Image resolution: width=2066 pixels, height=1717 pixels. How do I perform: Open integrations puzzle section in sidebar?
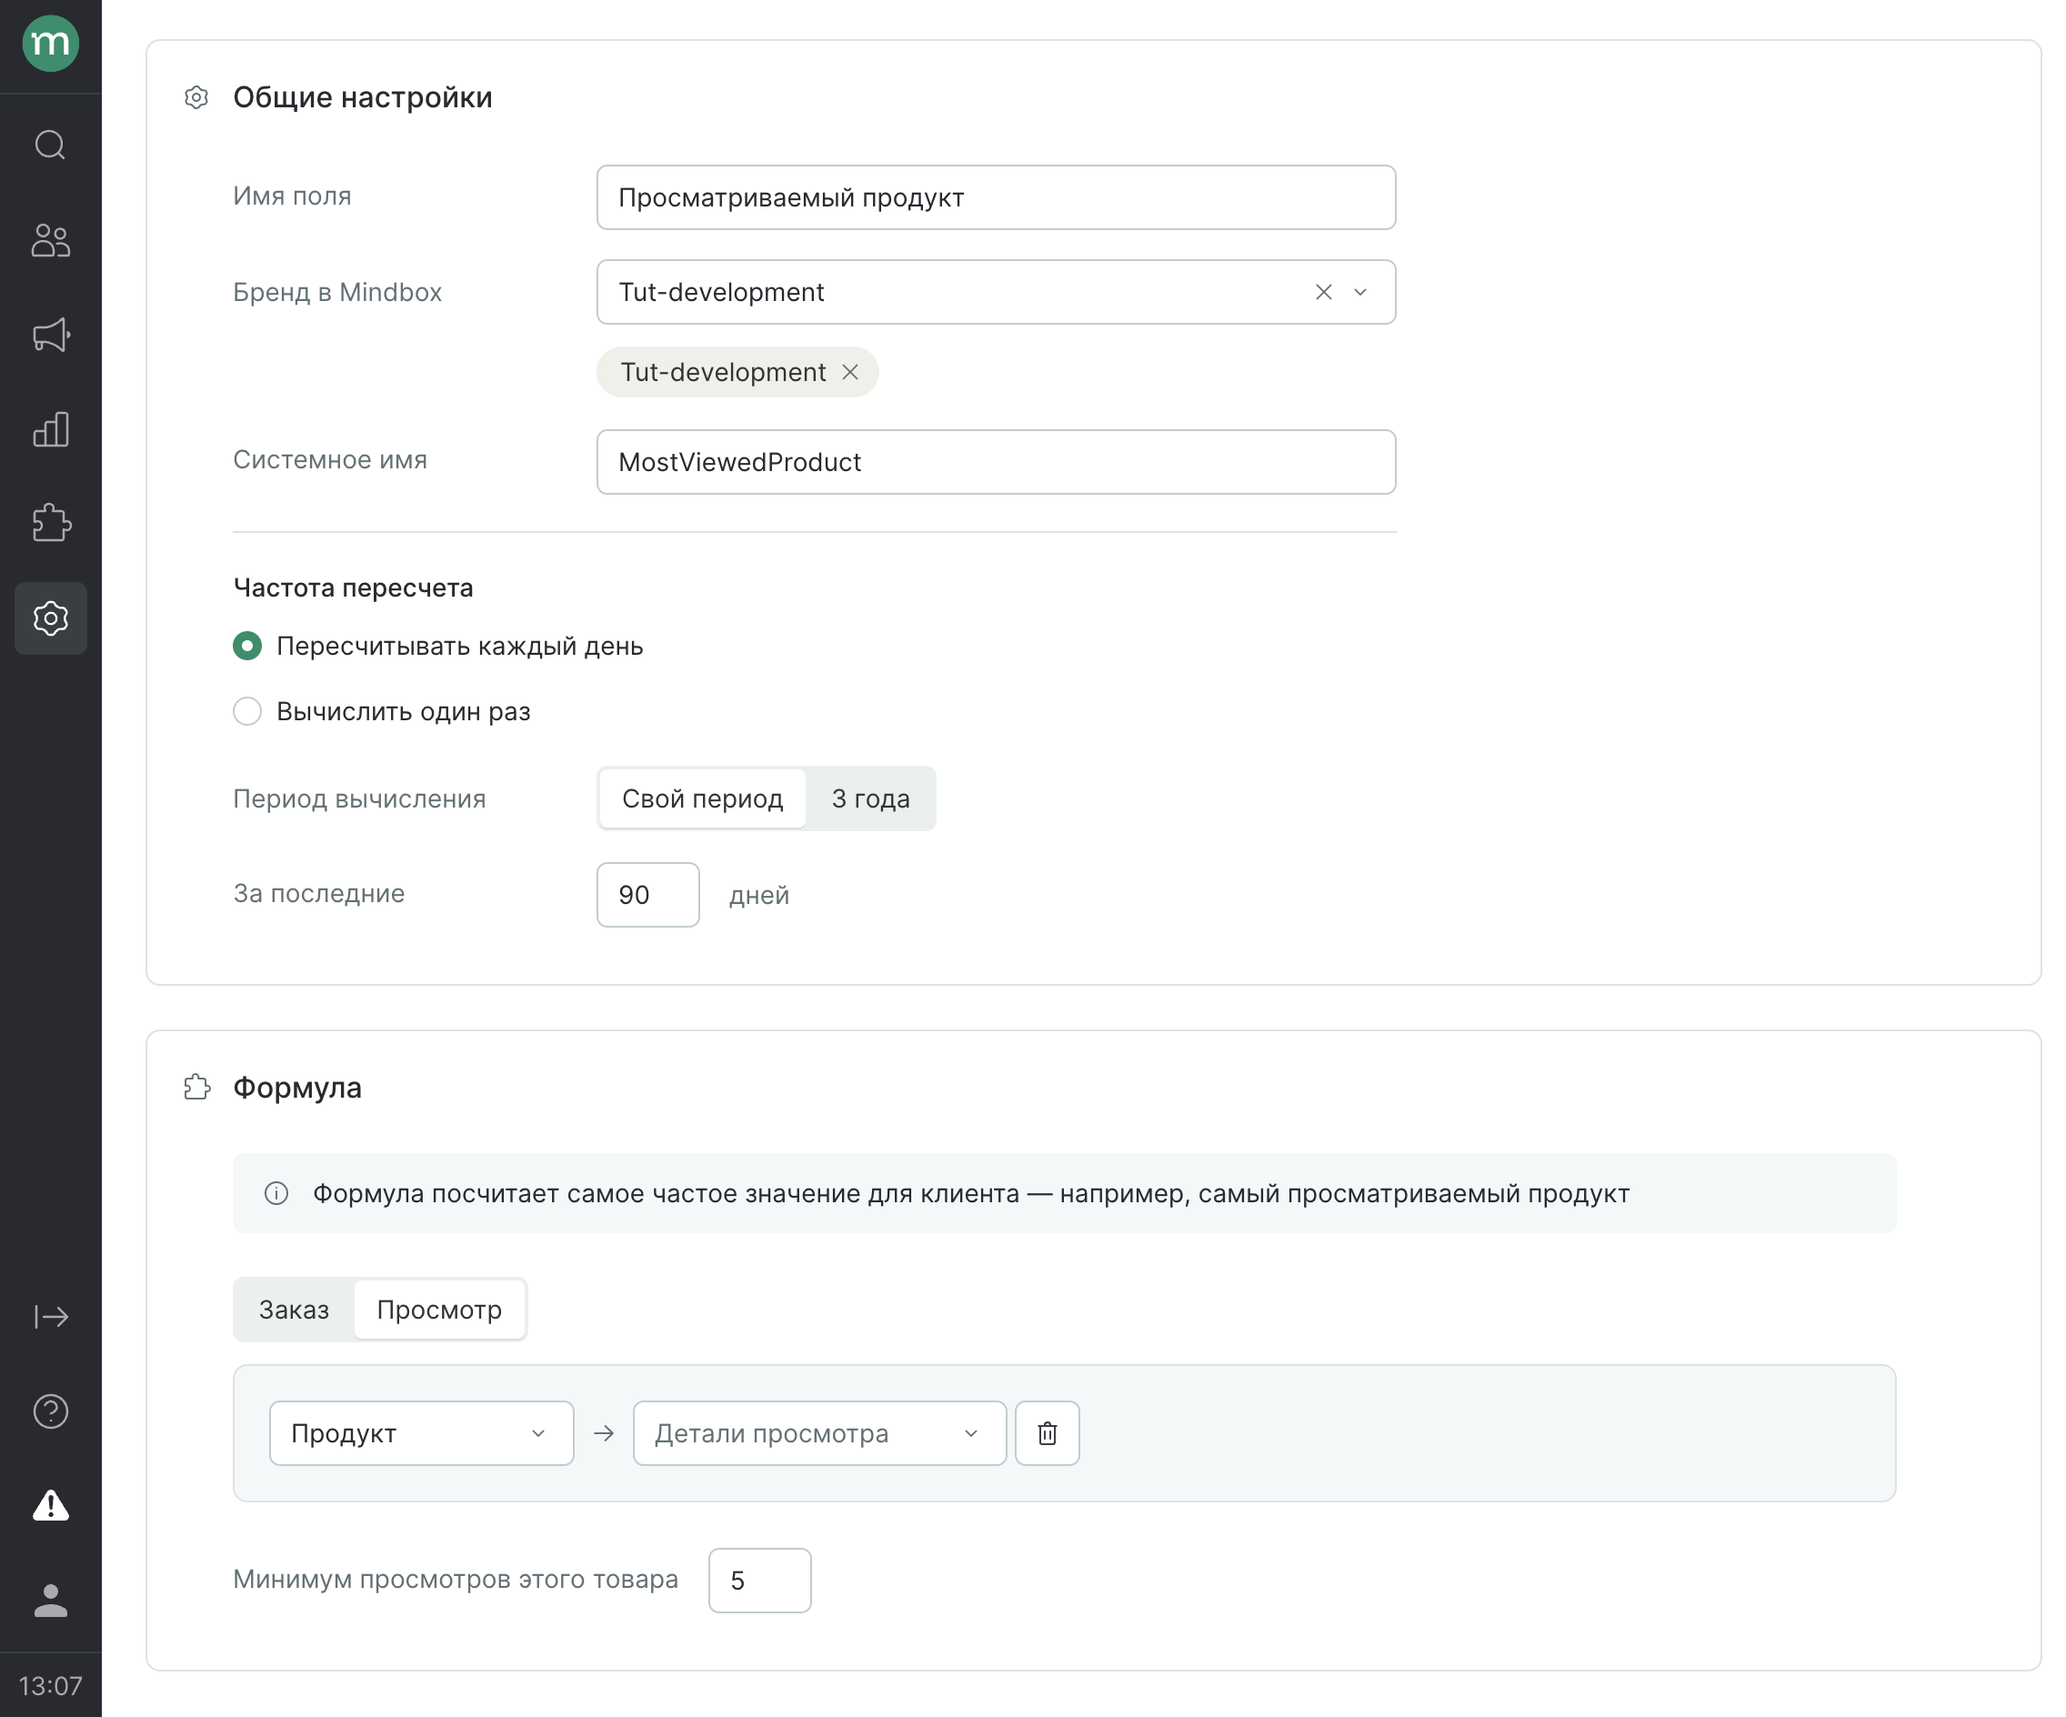click(50, 524)
